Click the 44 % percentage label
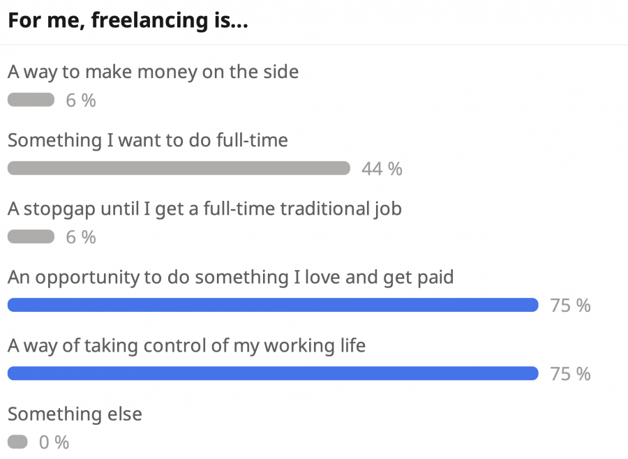The image size is (628, 459). click(x=382, y=169)
